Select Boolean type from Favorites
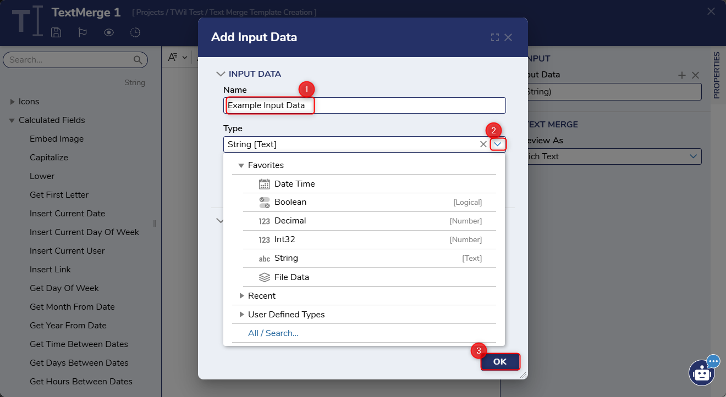The height and width of the screenshot is (397, 726). click(x=290, y=202)
